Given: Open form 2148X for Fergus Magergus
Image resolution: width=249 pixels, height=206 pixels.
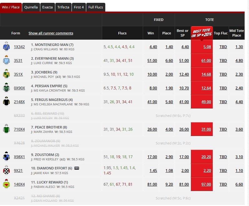Looking at the screenshot, I should [19, 102].
